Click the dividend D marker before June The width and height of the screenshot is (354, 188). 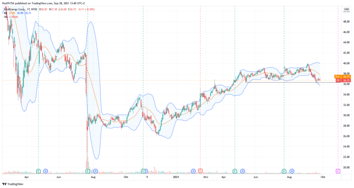tap(46, 171)
